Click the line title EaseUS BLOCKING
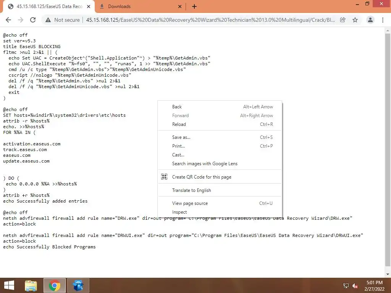This screenshot has height=293, width=391. [32, 47]
